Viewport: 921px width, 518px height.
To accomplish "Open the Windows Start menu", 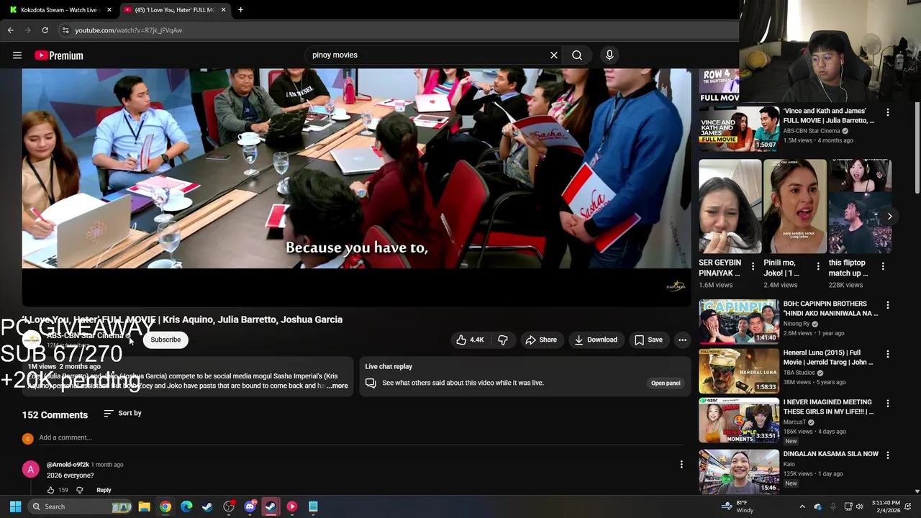I will click(x=15, y=506).
